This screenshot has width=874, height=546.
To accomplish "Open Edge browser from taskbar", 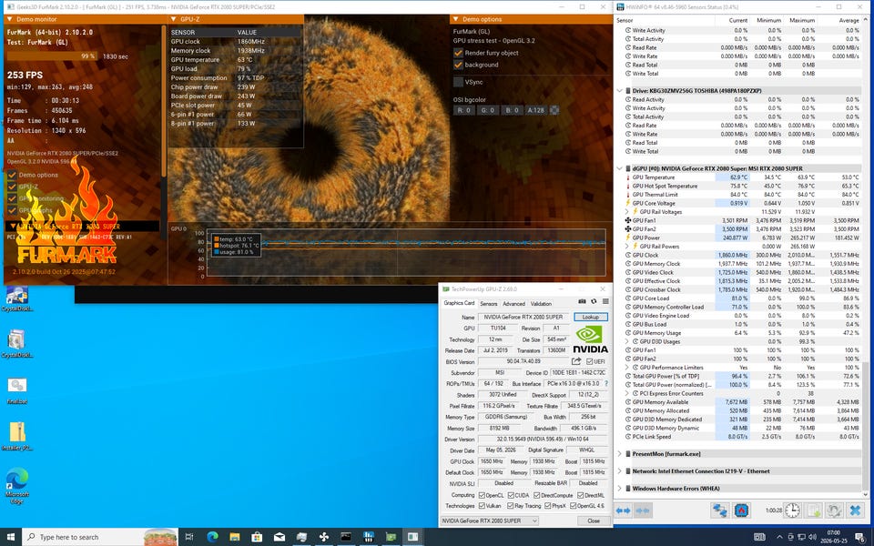I will [x=212, y=537].
